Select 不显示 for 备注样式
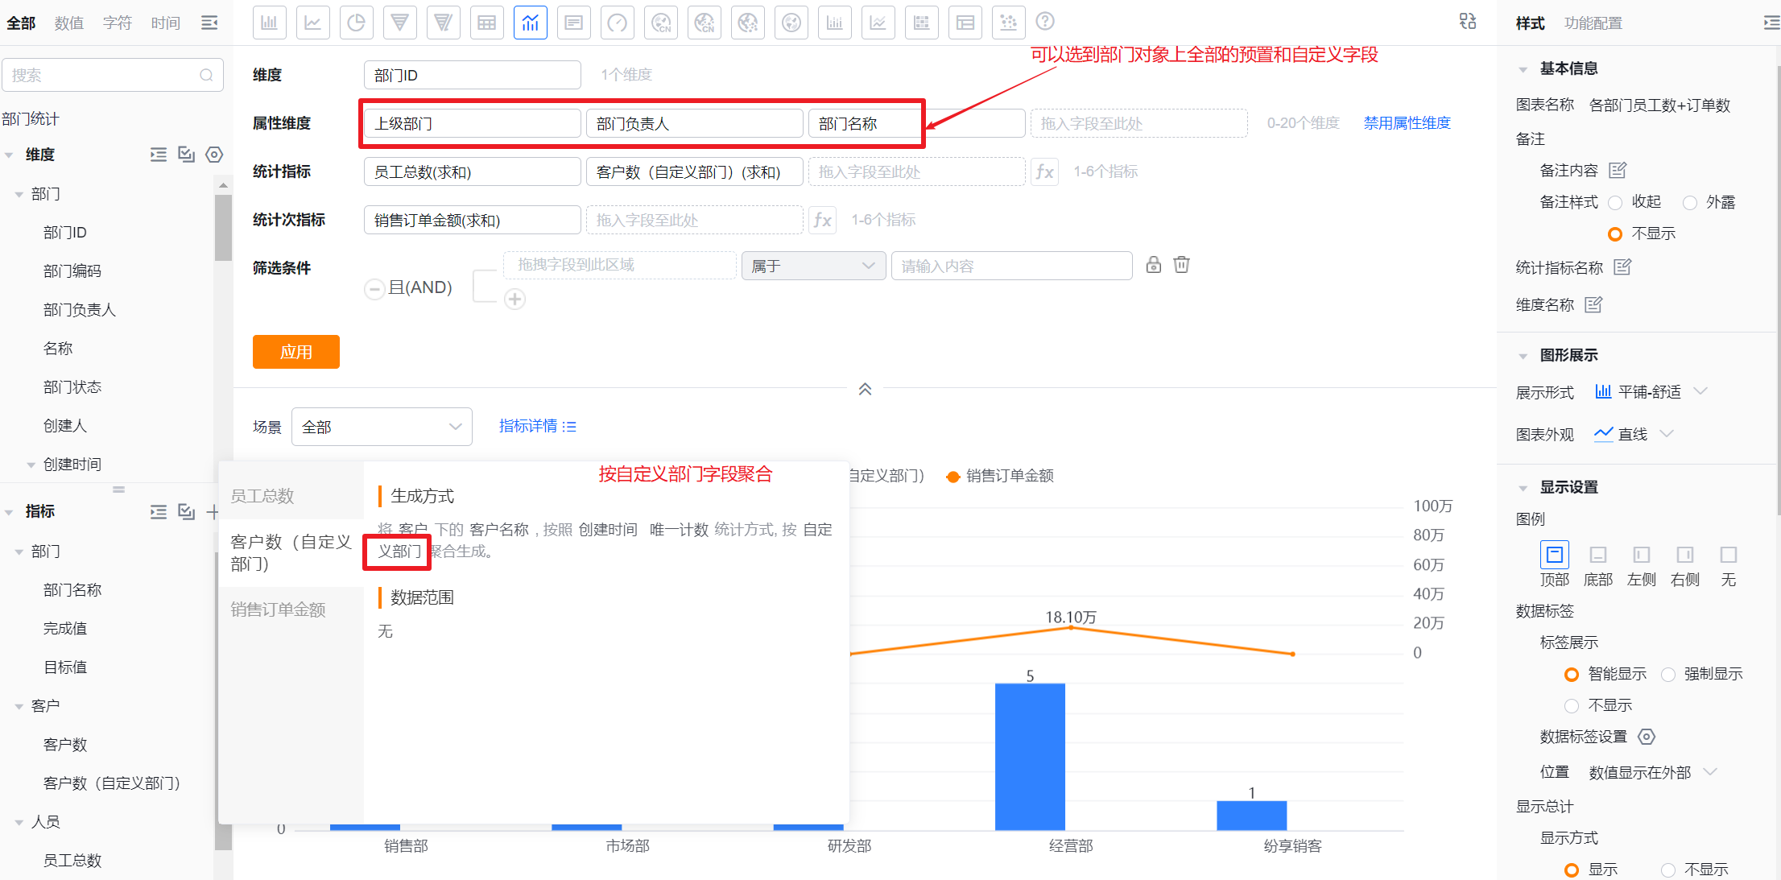 pos(1615,234)
